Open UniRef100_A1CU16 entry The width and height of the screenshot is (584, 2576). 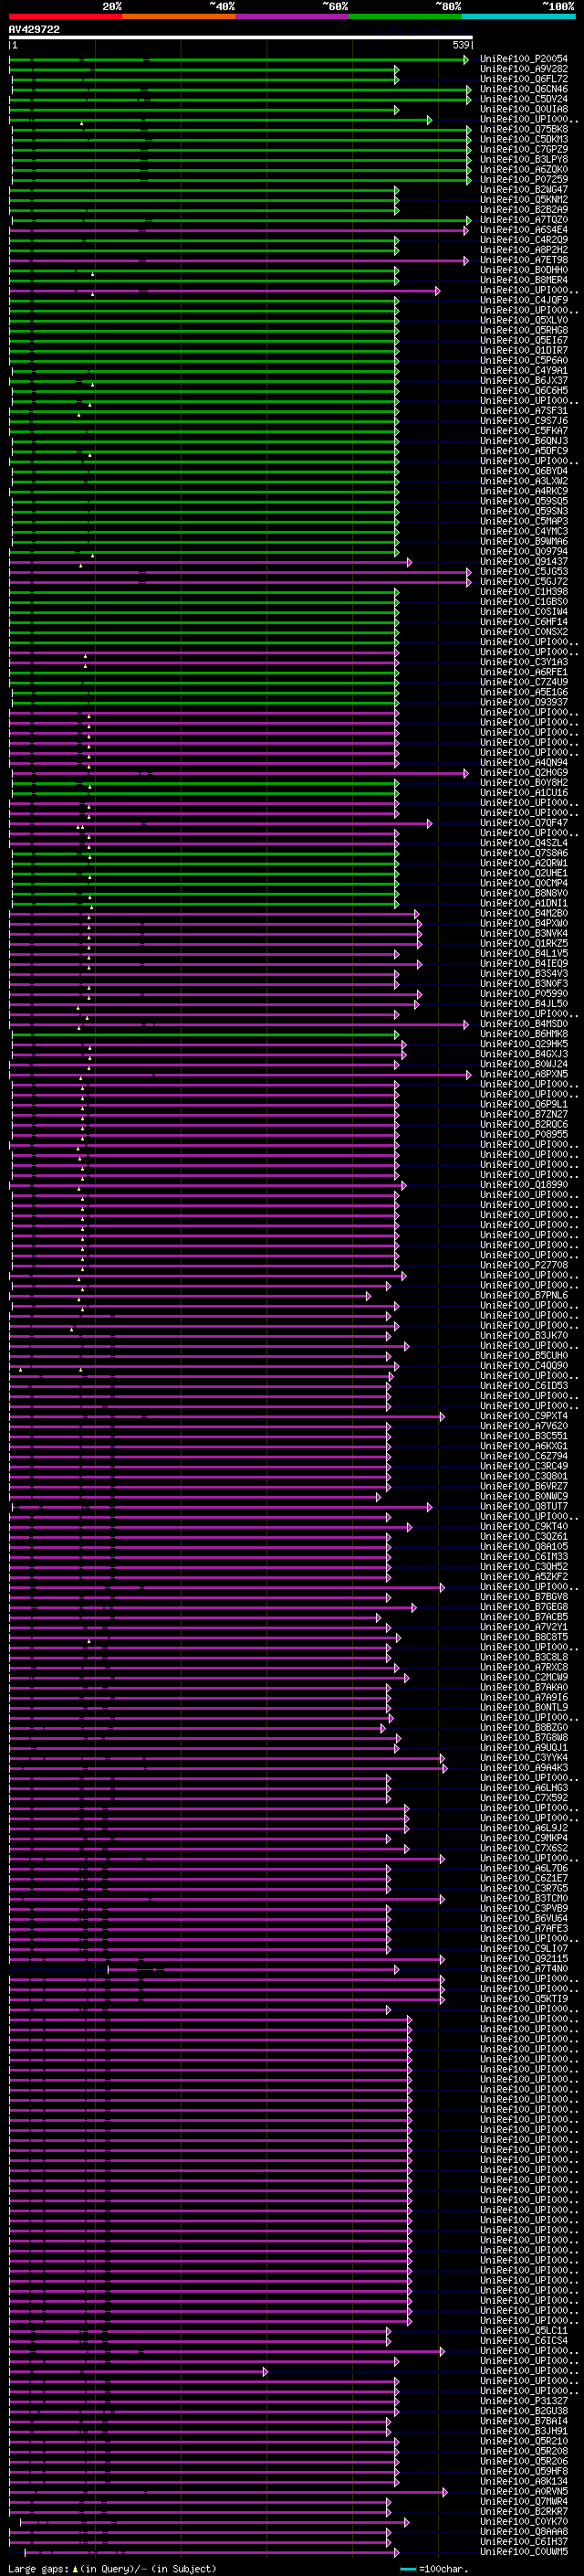coord(524,792)
